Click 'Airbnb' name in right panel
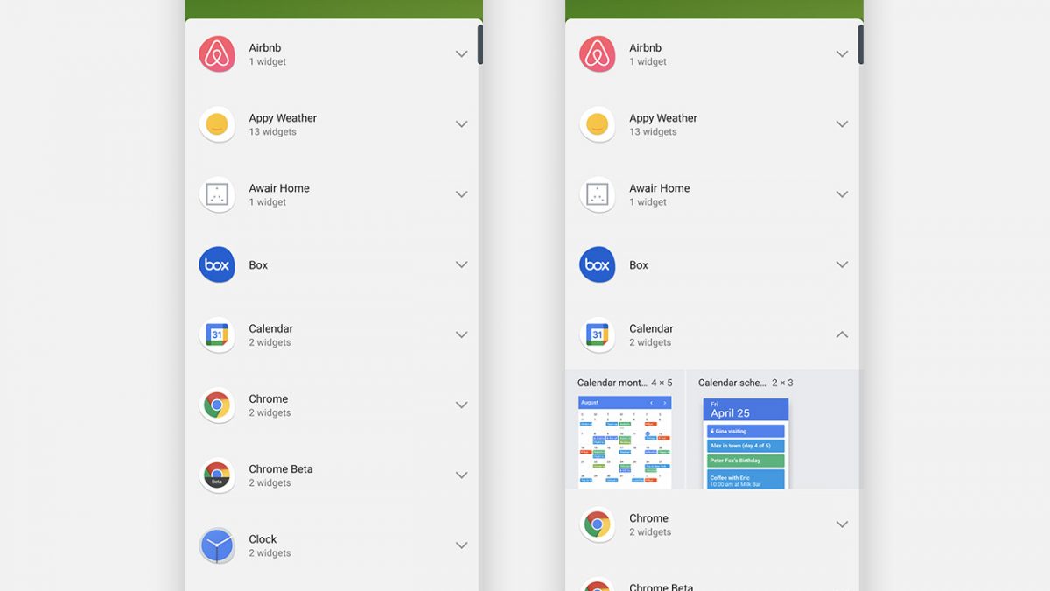Image resolution: width=1050 pixels, height=591 pixels. pos(646,48)
